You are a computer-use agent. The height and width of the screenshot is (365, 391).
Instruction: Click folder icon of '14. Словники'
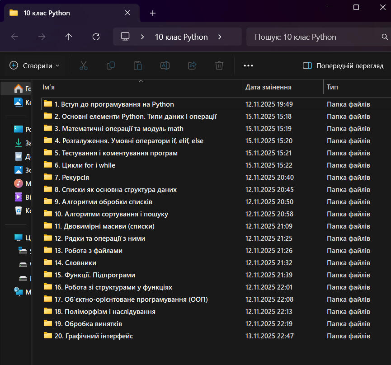tap(48, 262)
